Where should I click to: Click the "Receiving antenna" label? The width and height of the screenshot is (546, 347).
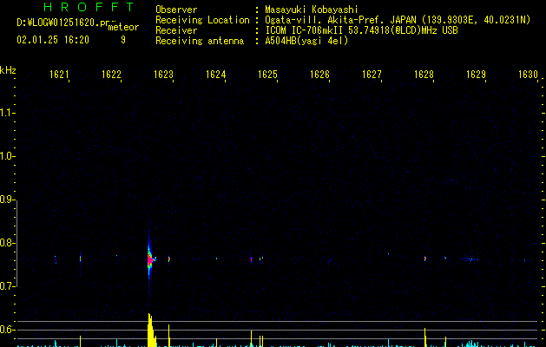pos(200,41)
